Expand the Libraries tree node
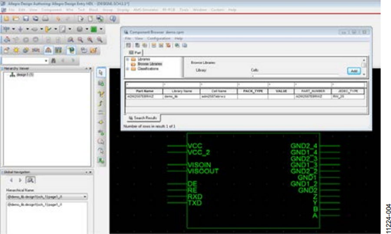This screenshot has height=234, width=391. click(x=128, y=59)
